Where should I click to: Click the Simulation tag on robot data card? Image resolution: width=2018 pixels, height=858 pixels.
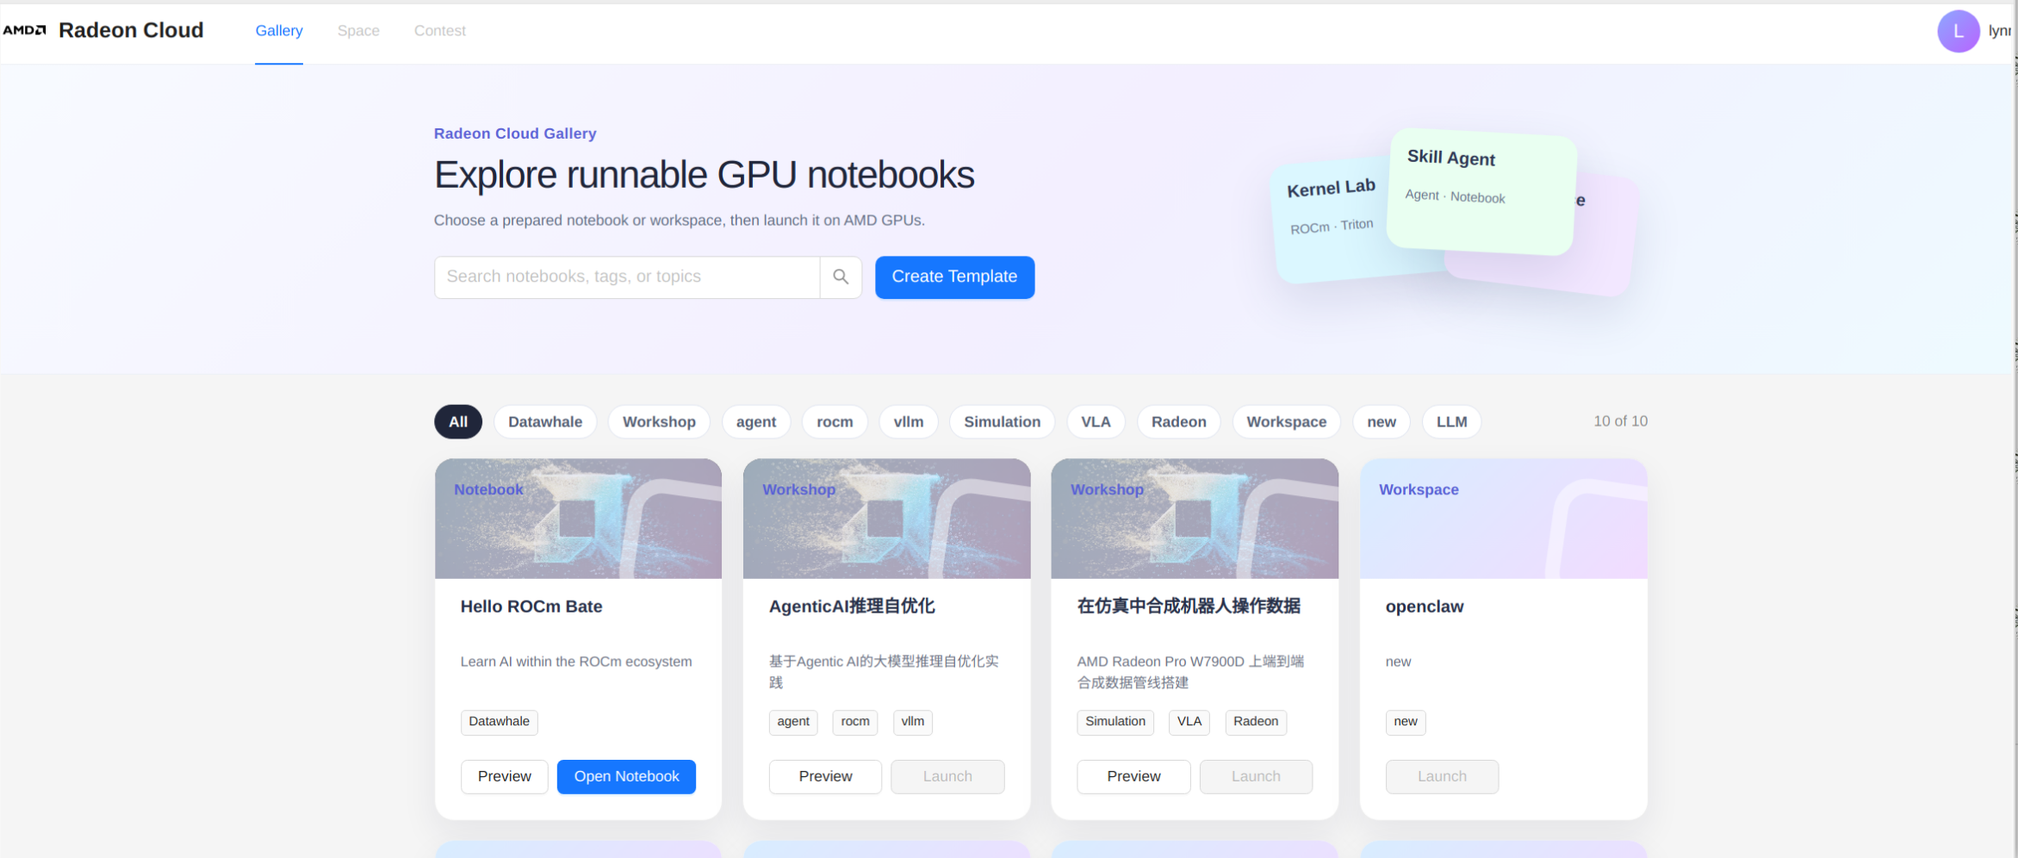[1115, 722]
